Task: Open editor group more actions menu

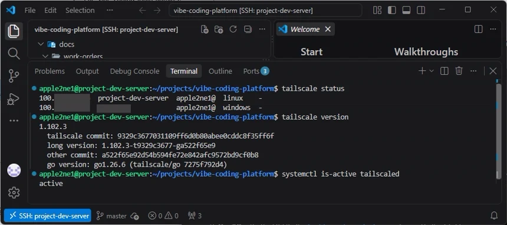Action: point(493,29)
